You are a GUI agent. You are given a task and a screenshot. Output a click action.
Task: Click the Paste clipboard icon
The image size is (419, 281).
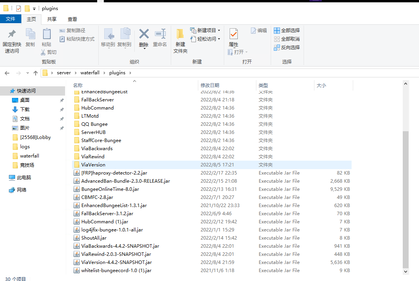pos(47,34)
